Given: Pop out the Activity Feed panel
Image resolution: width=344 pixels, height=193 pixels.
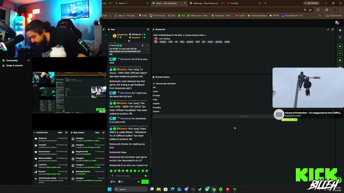Looking at the screenshot, I should pos(66,132).
